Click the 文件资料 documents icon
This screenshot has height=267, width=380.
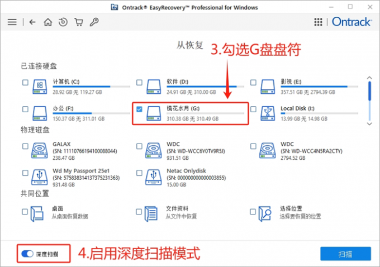tap(151, 214)
